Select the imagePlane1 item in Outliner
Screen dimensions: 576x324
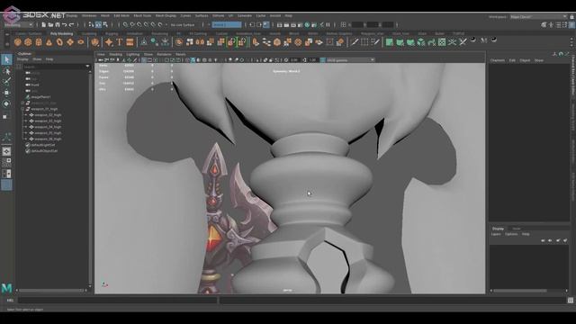[x=40, y=97]
